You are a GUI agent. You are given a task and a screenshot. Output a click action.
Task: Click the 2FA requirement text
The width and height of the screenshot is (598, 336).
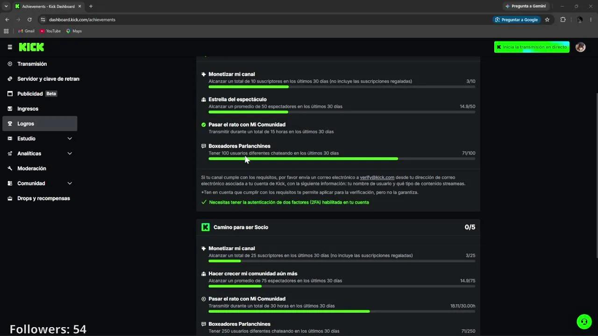click(x=289, y=203)
